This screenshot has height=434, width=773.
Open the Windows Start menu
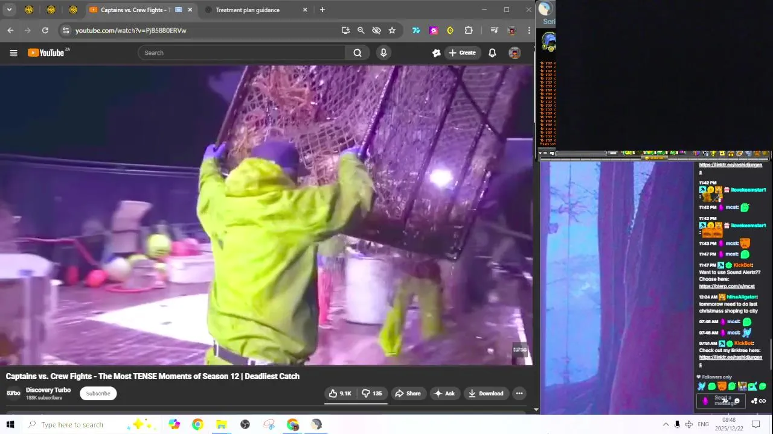(10, 424)
